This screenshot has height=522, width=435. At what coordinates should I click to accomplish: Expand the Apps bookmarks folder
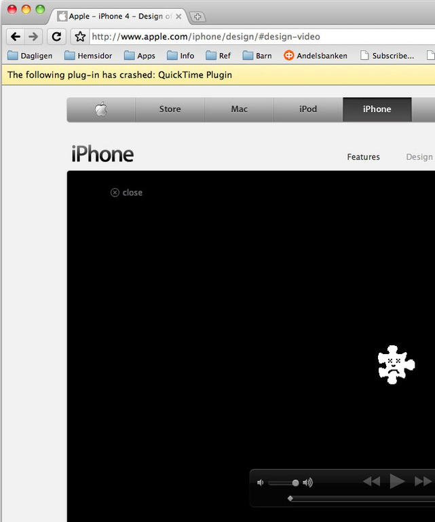point(139,56)
